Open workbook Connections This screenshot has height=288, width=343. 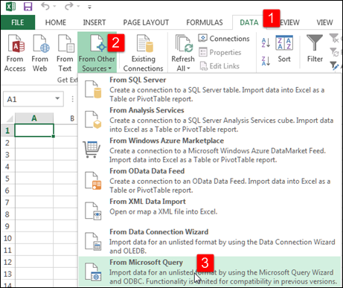[x=224, y=39]
